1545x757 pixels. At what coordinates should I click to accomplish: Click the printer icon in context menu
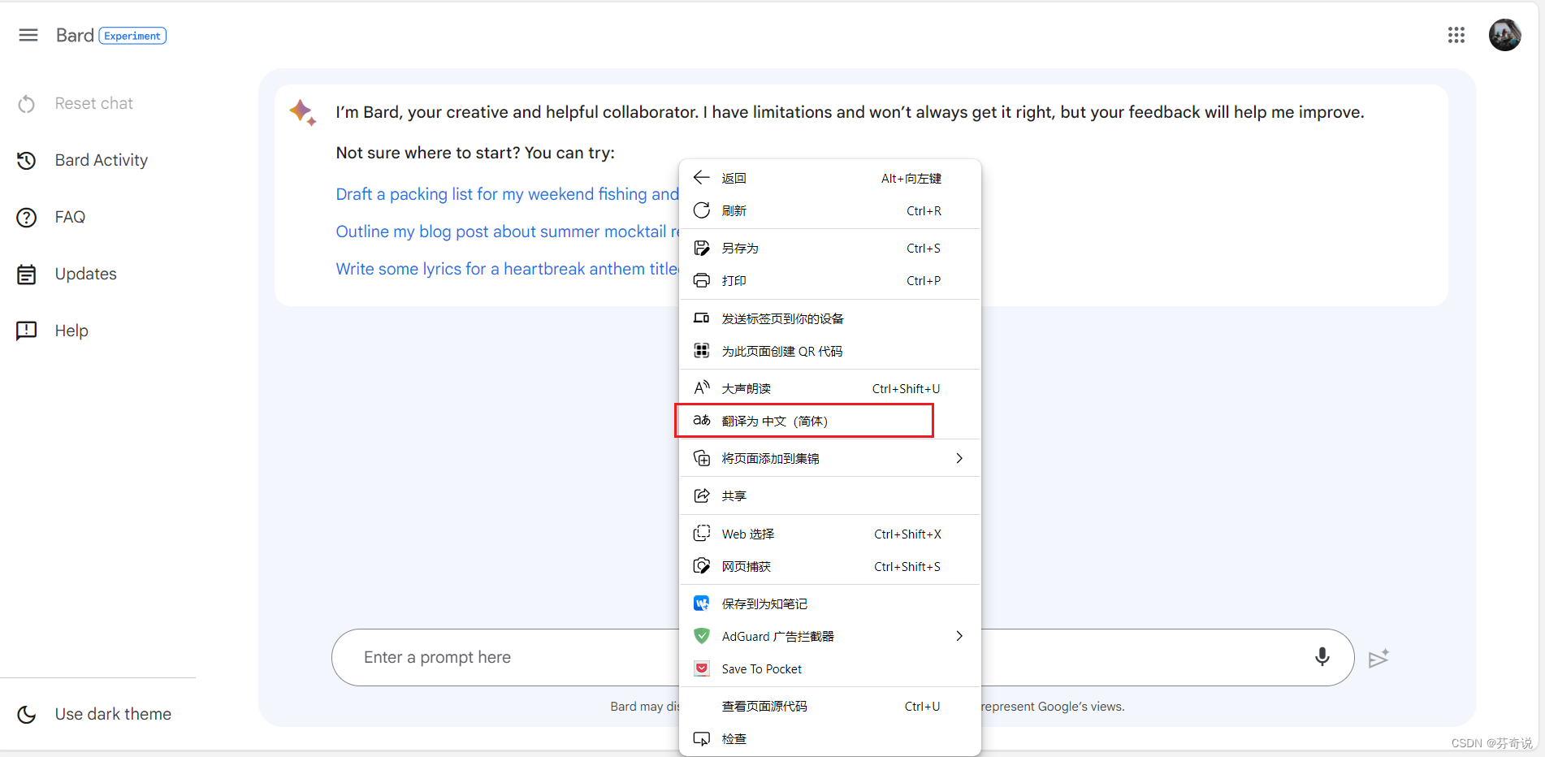[702, 280]
